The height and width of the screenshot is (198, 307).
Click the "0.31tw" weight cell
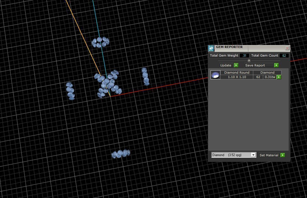point(270,77)
